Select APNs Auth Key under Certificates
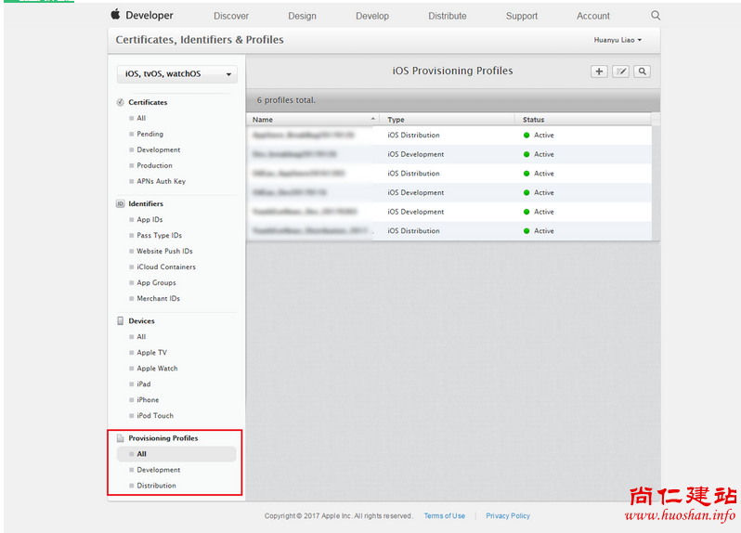The width and height of the screenshot is (741, 533). [x=161, y=181]
